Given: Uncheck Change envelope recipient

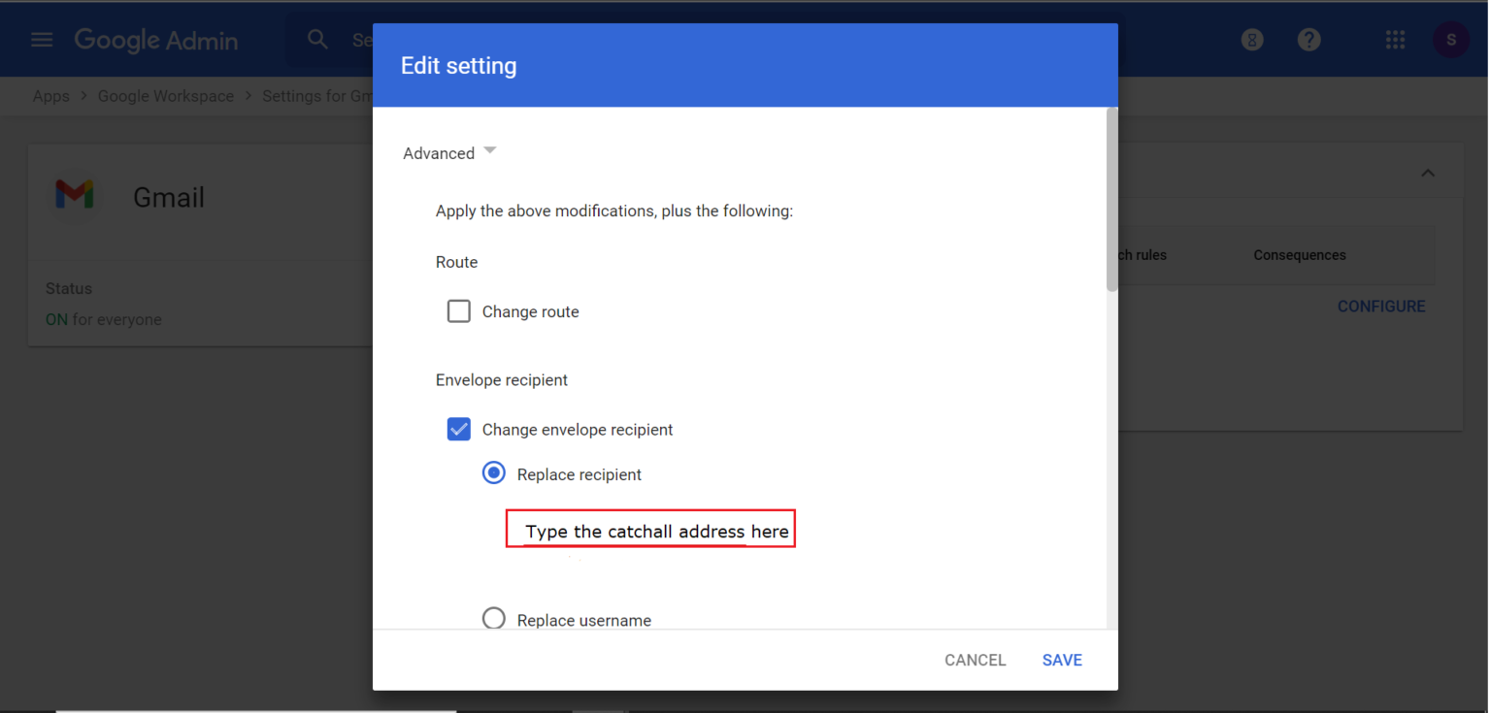Looking at the screenshot, I should point(459,429).
